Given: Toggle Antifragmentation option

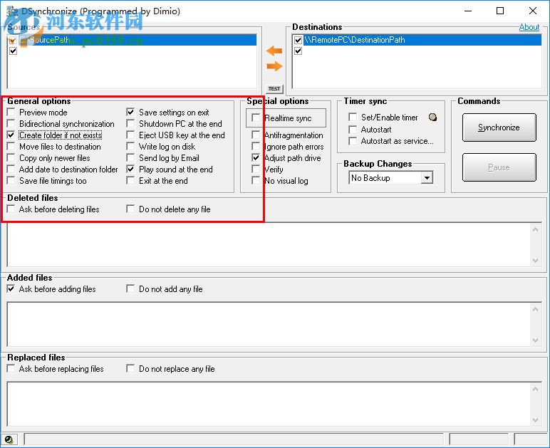Looking at the screenshot, I should [256, 135].
